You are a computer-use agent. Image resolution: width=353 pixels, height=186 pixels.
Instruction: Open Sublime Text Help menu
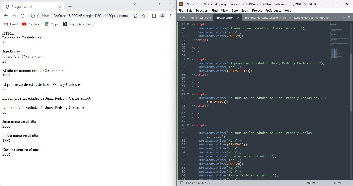[x=288, y=11]
